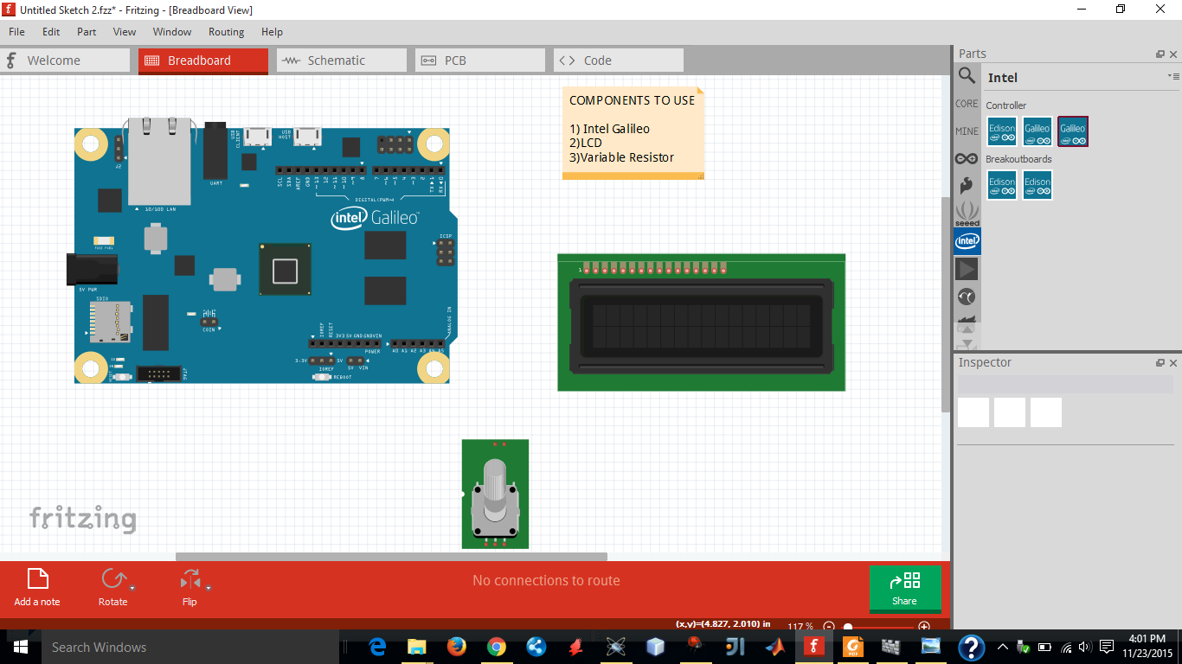This screenshot has height=664, width=1182.
Task: Select the CORE parts bin
Action: (967, 104)
